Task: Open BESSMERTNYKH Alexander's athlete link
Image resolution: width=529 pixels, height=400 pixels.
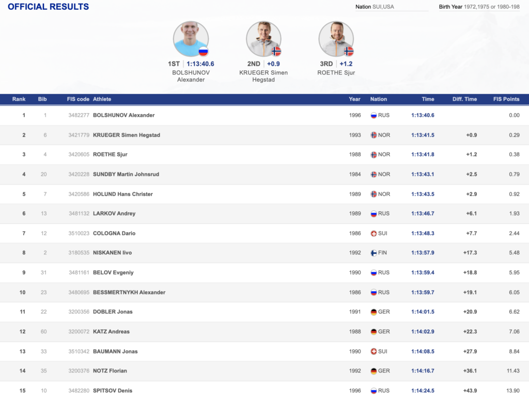Action: [x=129, y=293]
